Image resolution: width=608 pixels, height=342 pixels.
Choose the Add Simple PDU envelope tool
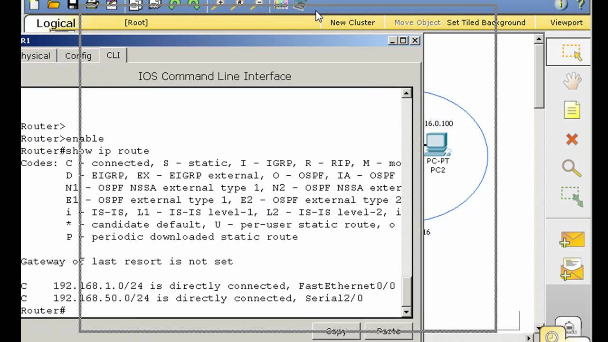(x=572, y=239)
